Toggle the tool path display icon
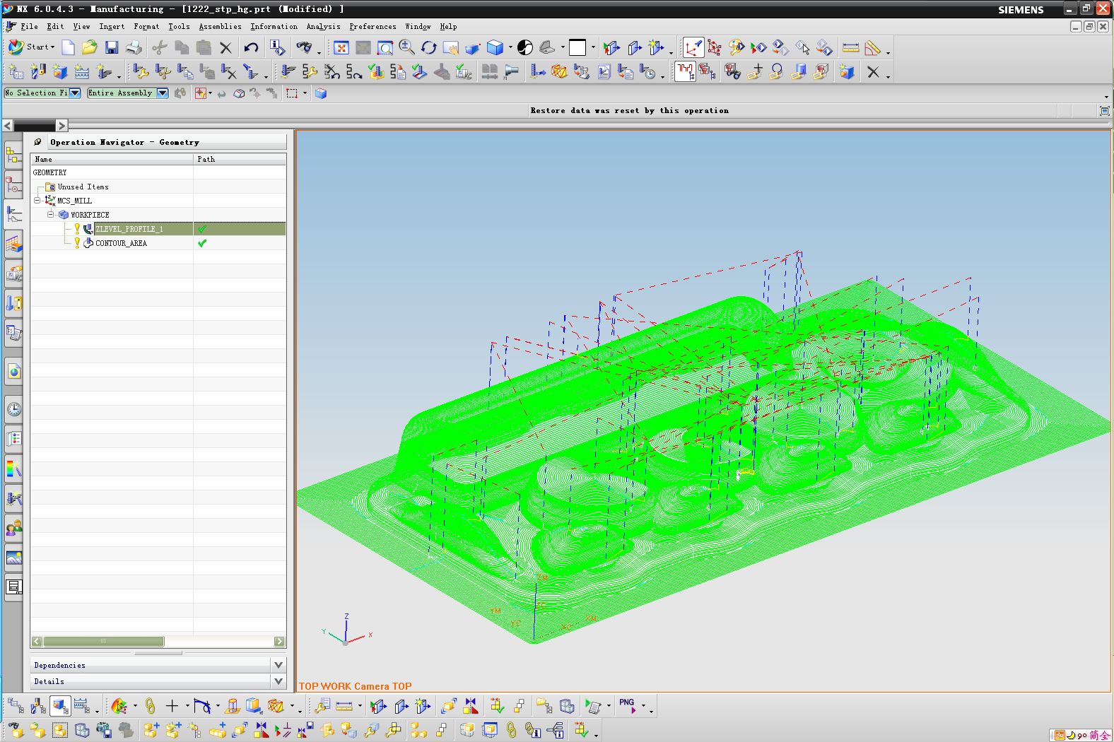 pos(685,71)
